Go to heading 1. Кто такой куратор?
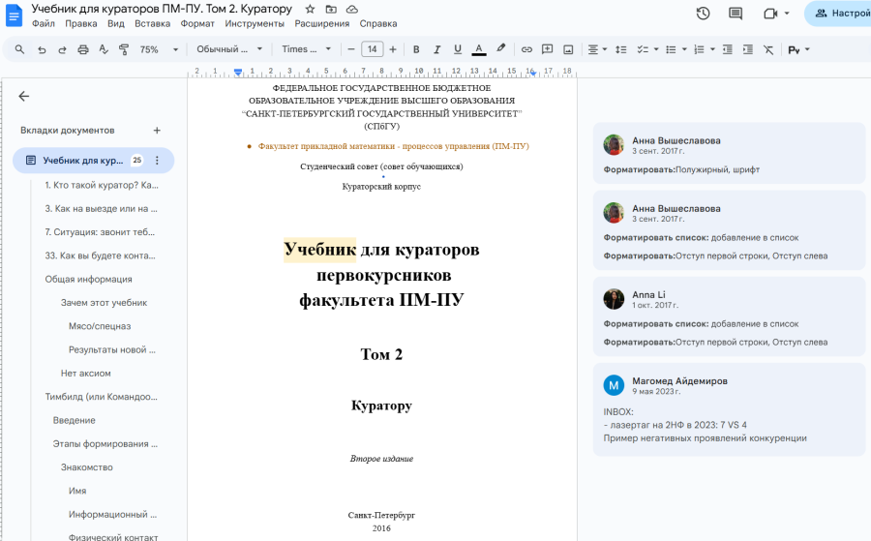The height and width of the screenshot is (541, 871). click(102, 185)
